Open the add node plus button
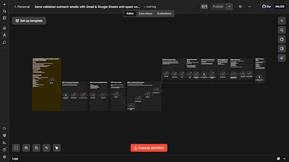 coord(282,21)
